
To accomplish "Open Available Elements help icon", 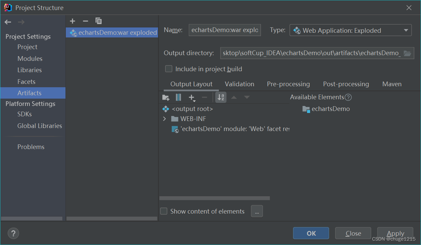I will click(x=348, y=97).
